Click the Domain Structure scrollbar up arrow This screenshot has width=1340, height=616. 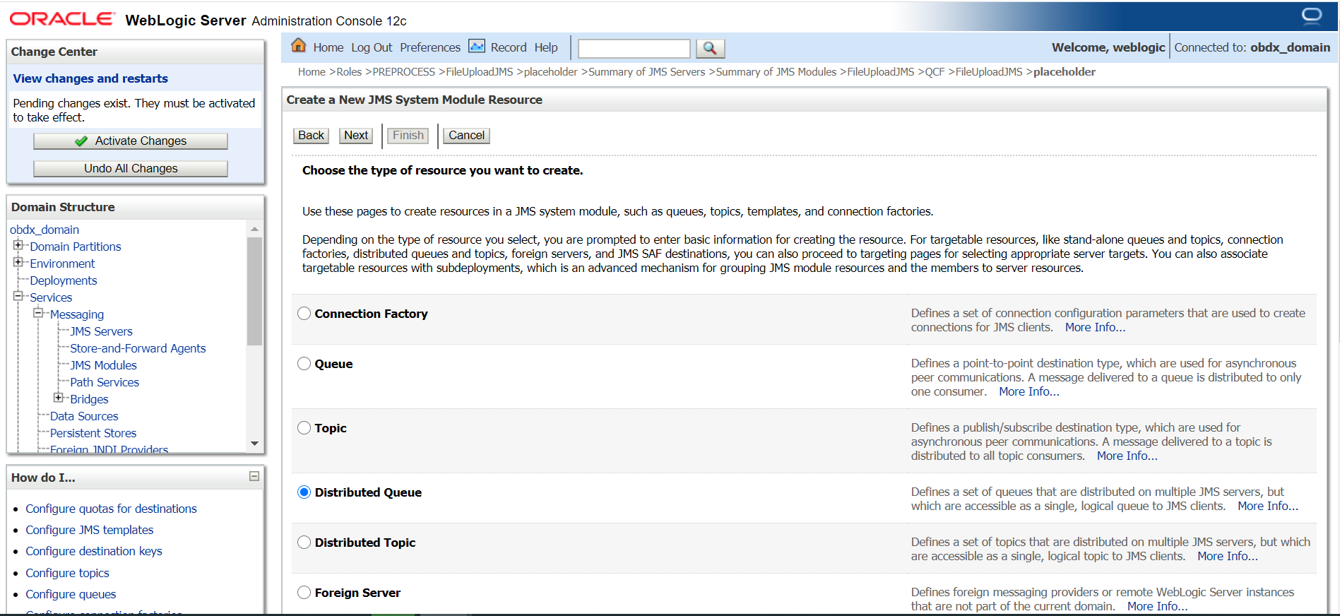(254, 229)
